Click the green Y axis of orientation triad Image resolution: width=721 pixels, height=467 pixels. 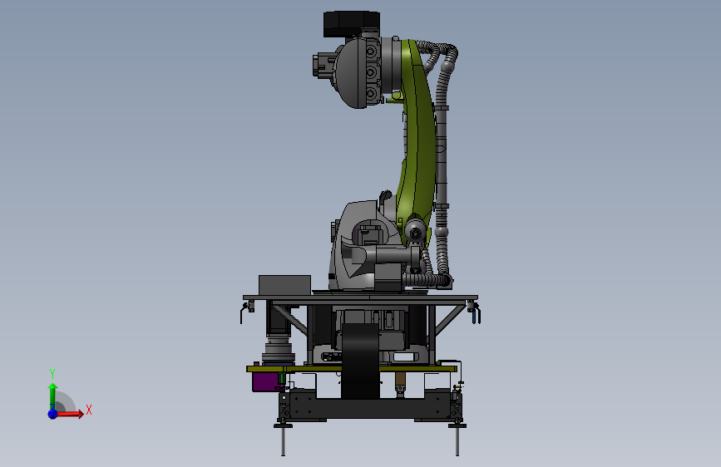tap(52, 396)
